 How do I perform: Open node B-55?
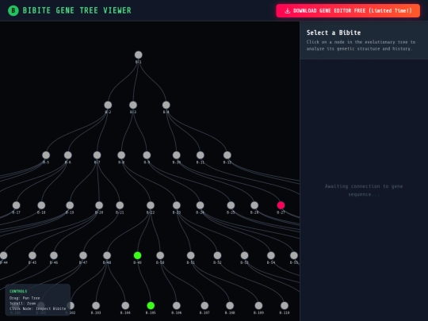(294, 255)
